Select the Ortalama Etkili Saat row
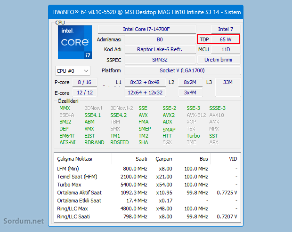Viewport: 292px width, 232px height. [147, 201]
